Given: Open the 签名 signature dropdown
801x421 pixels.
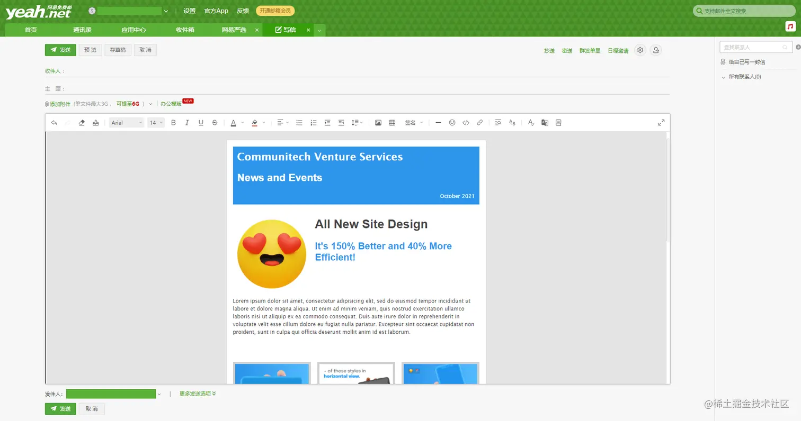Looking at the screenshot, I should click(414, 123).
